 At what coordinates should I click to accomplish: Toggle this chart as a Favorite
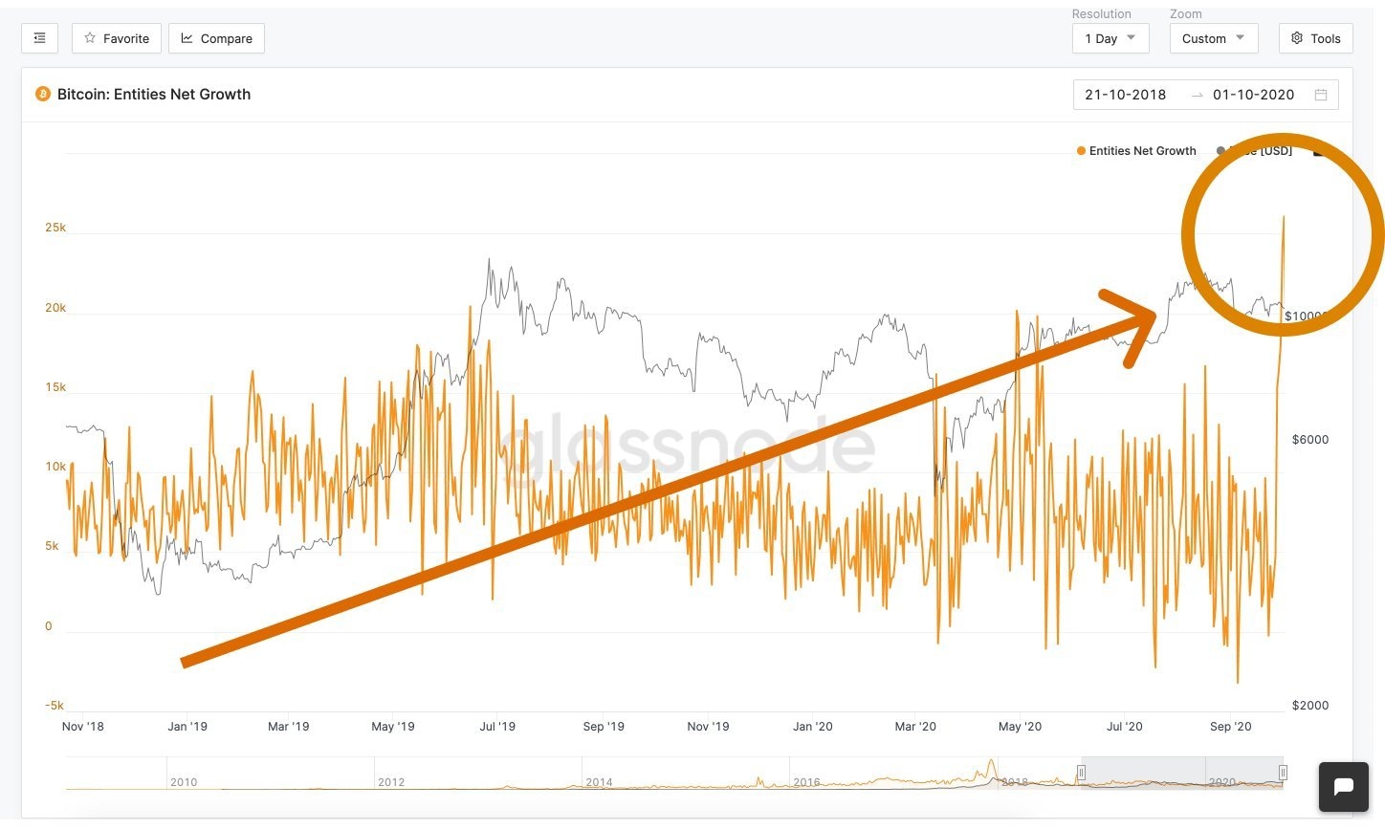tap(116, 38)
